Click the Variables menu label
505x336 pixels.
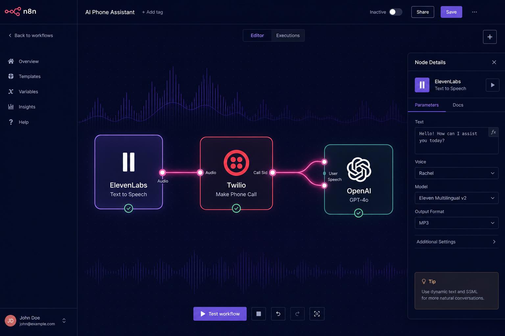click(28, 92)
